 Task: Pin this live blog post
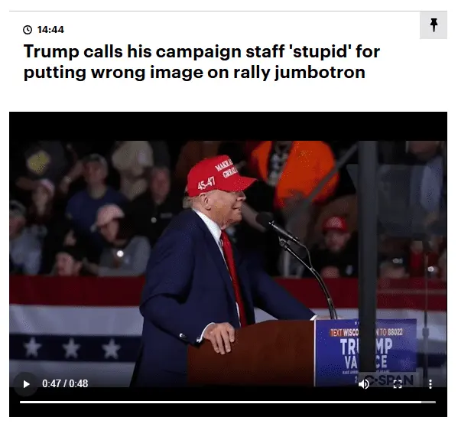tap(434, 25)
